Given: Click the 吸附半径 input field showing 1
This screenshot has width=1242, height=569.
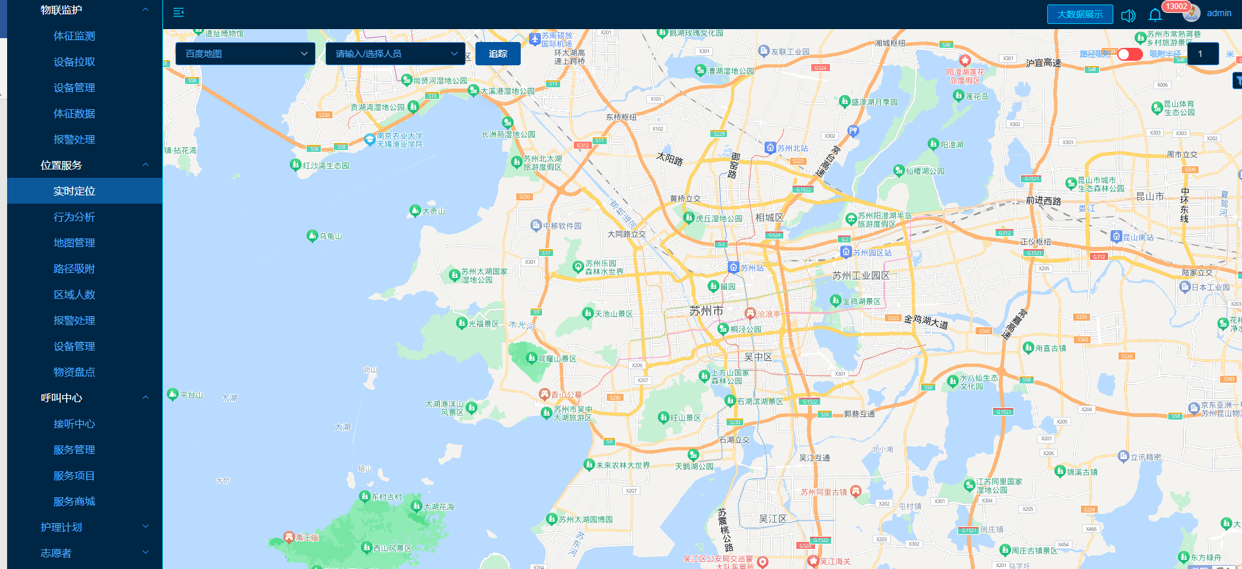Looking at the screenshot, I should (x=1203, y=54).
